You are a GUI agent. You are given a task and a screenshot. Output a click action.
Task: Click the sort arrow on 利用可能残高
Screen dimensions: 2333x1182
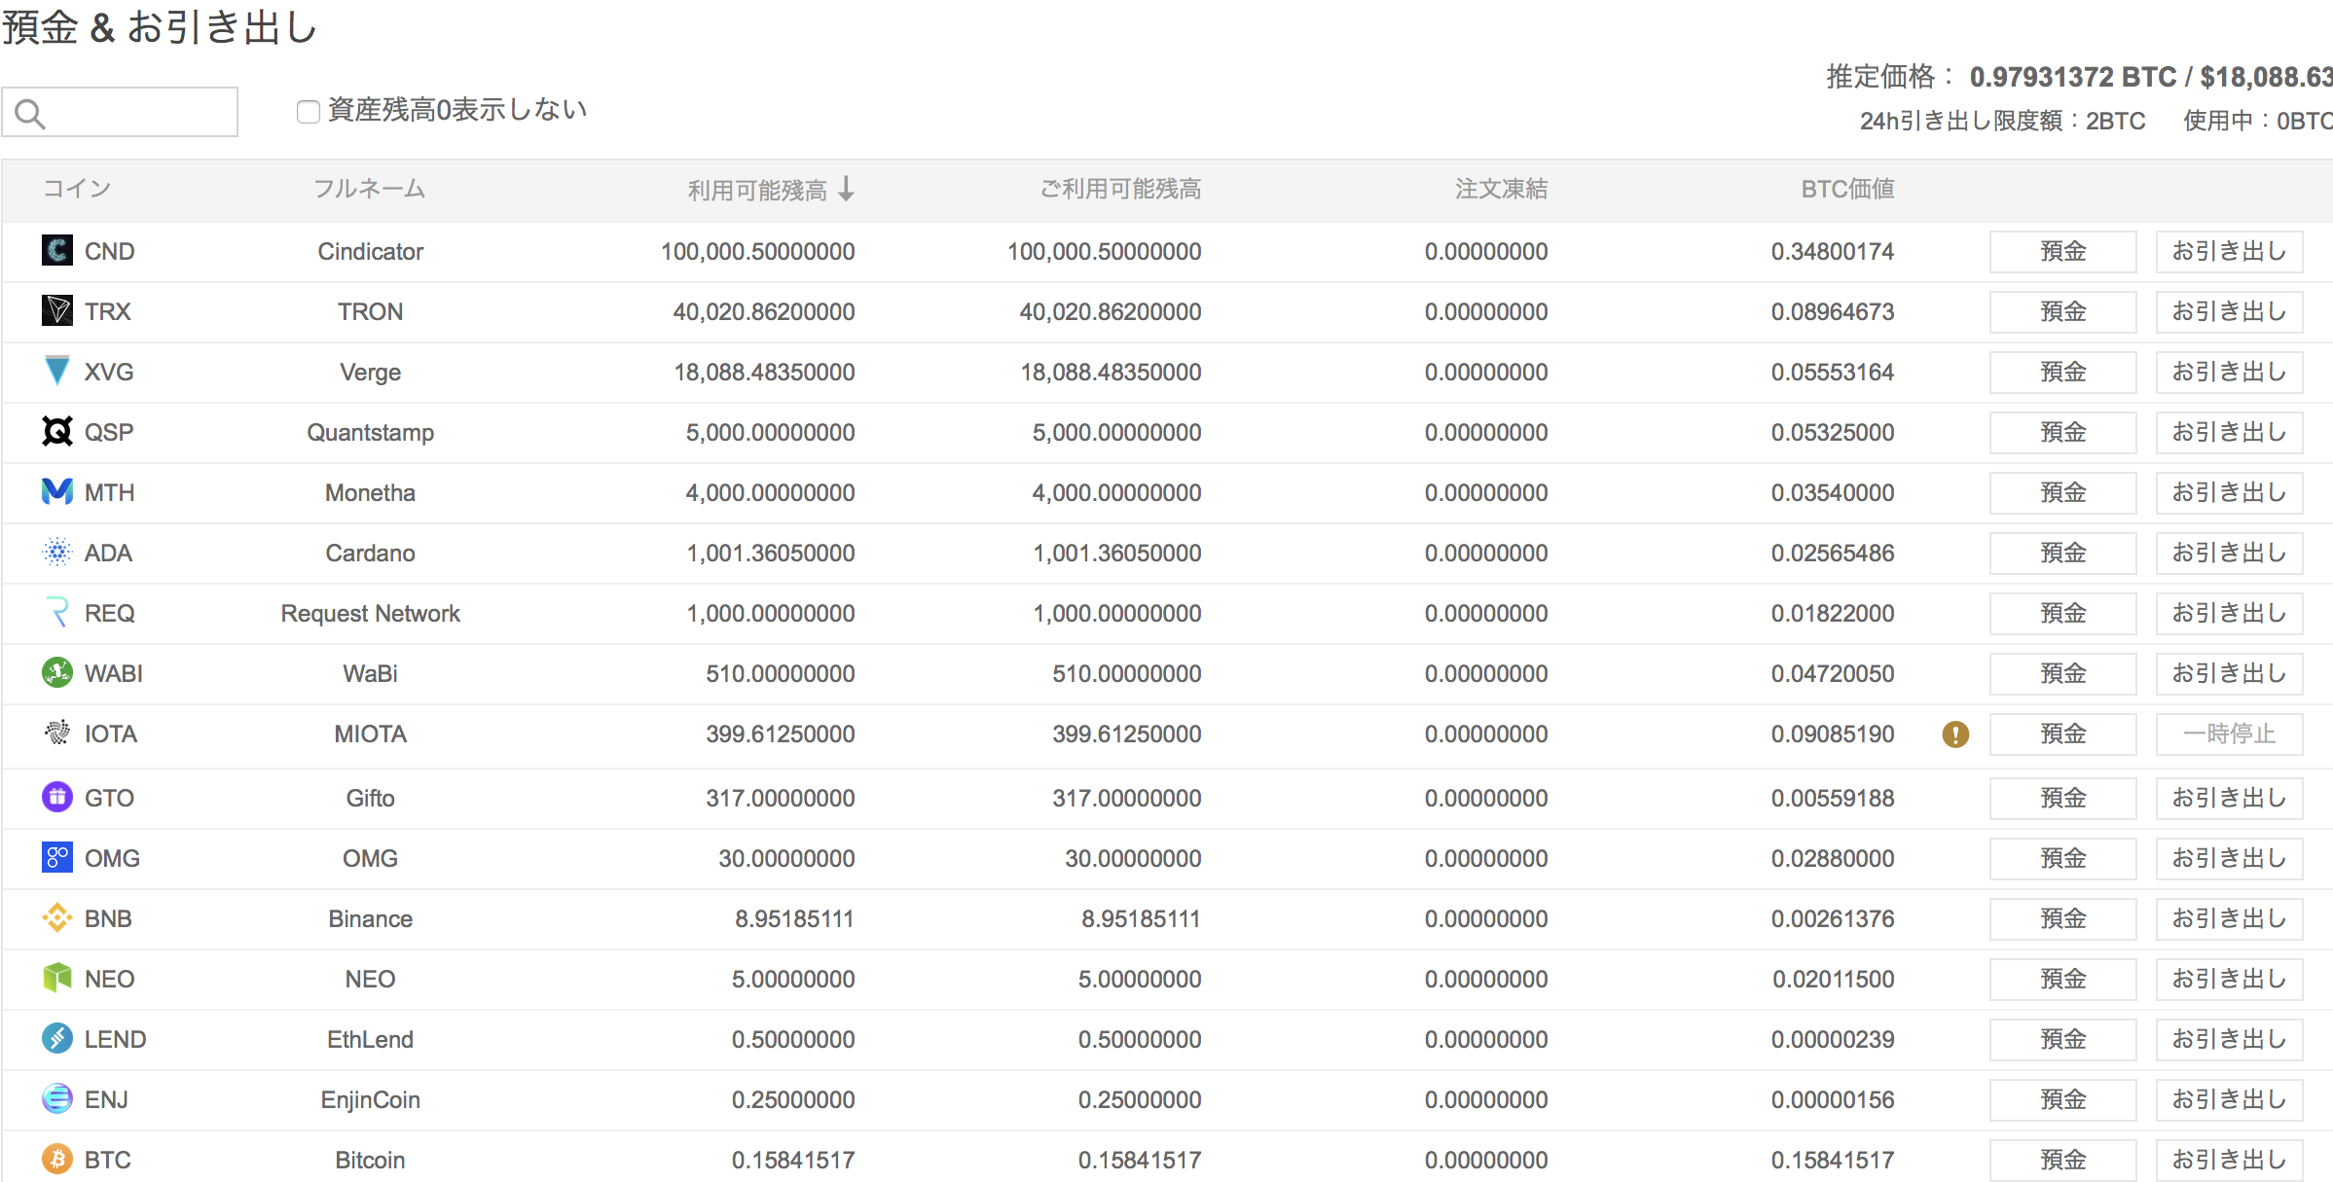pos(848,190)
